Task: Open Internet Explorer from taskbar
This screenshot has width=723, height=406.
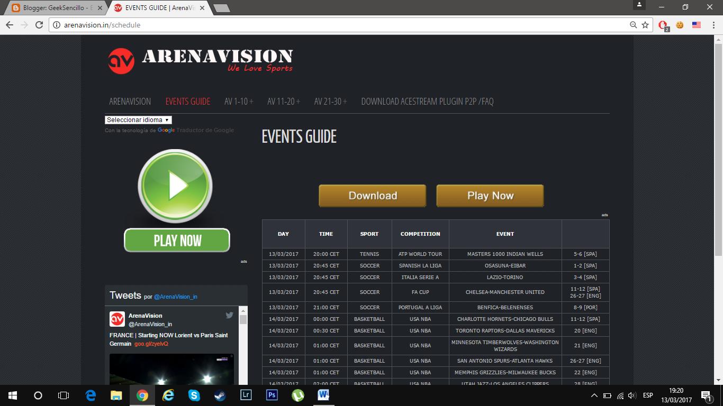Action: (168, 395)
